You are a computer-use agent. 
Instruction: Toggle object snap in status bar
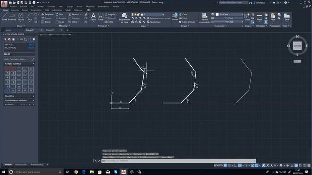click(x=257, y=165)
